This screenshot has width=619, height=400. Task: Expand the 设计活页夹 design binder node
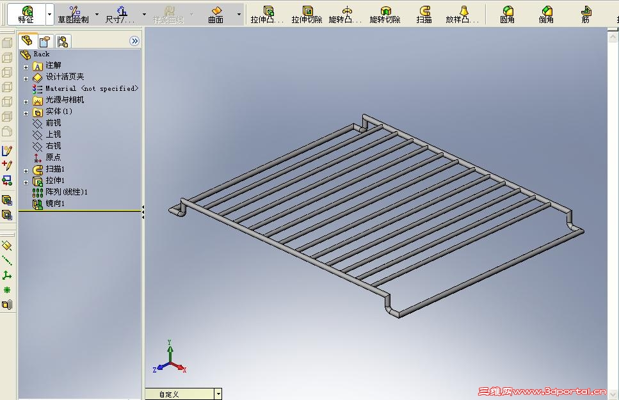click(x=26, y=79)
